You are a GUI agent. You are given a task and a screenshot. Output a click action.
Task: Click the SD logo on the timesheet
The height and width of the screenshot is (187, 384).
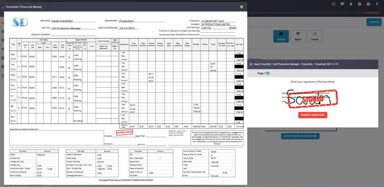coord(20,22)
